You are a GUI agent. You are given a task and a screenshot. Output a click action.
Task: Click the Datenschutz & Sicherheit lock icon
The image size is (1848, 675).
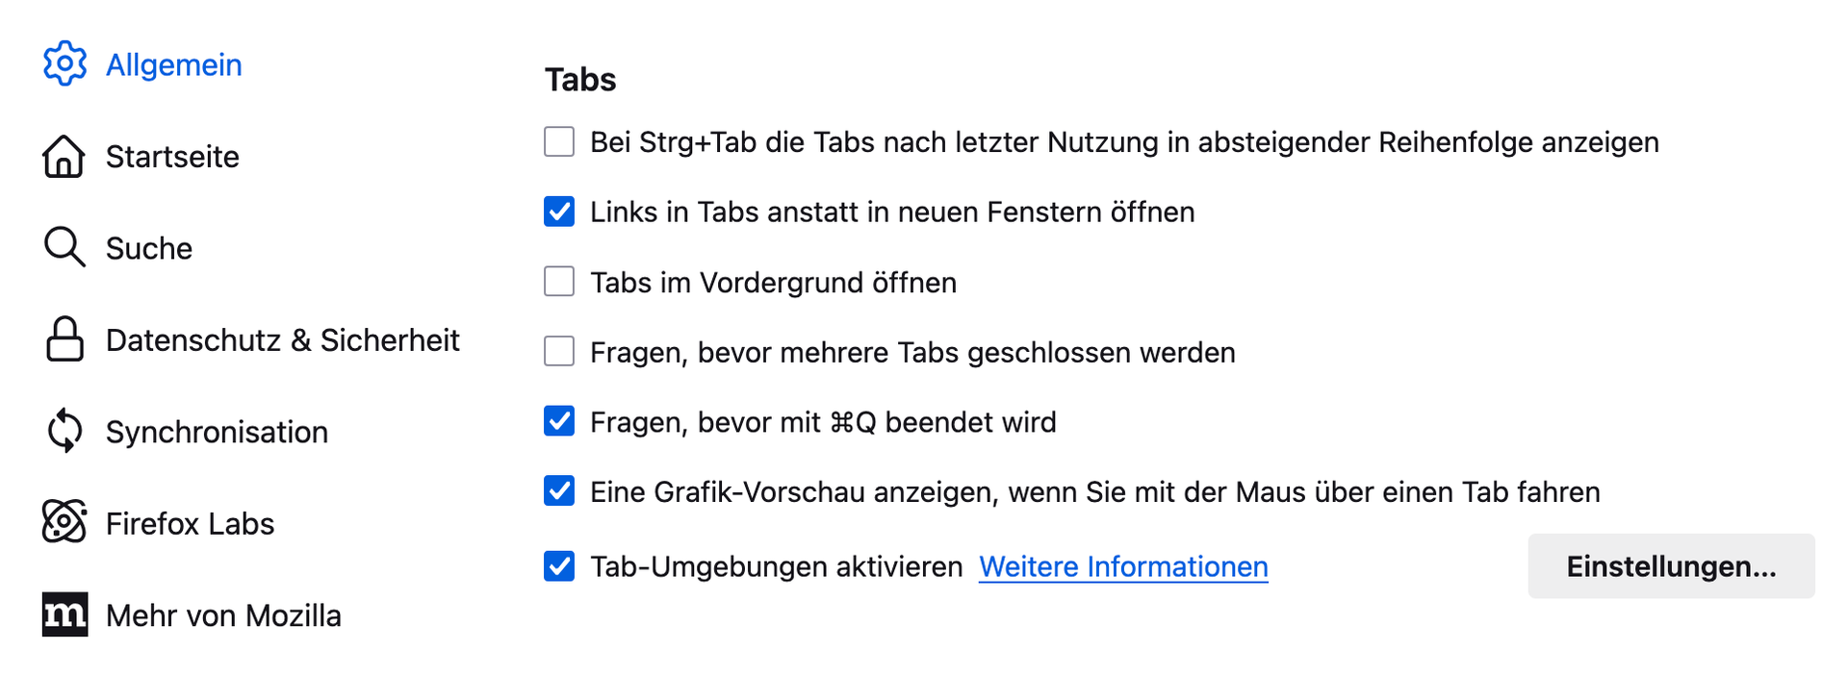(x=64, y=339)
